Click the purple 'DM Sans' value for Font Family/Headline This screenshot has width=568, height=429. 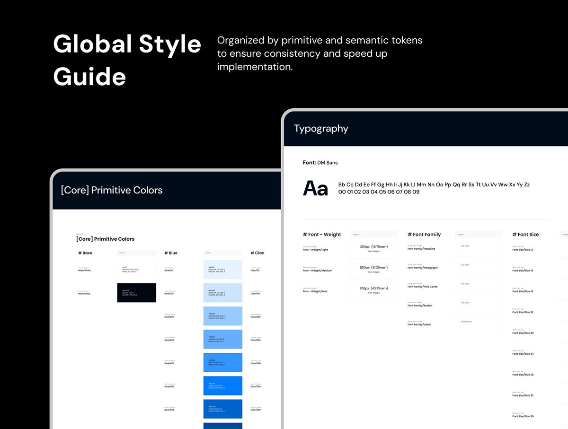coord(465,246)
